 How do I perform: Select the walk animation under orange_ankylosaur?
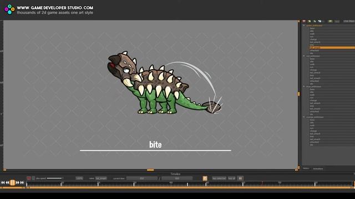(312, 125)
